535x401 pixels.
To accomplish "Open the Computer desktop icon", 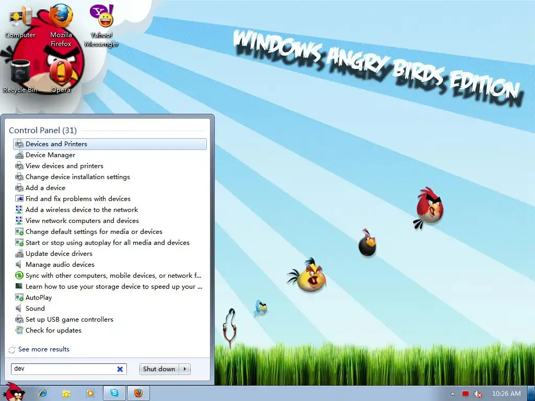I will pos(20,22).
